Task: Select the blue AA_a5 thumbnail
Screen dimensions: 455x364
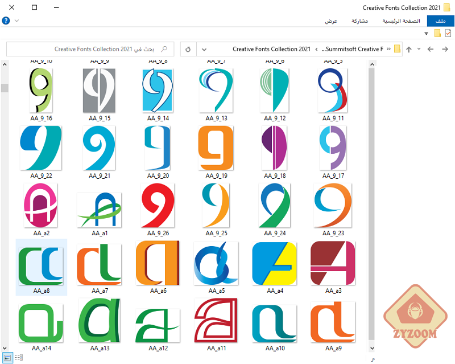Action: (216, 263)
